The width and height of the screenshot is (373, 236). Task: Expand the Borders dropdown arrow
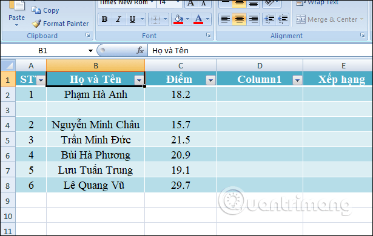point(165,19)
